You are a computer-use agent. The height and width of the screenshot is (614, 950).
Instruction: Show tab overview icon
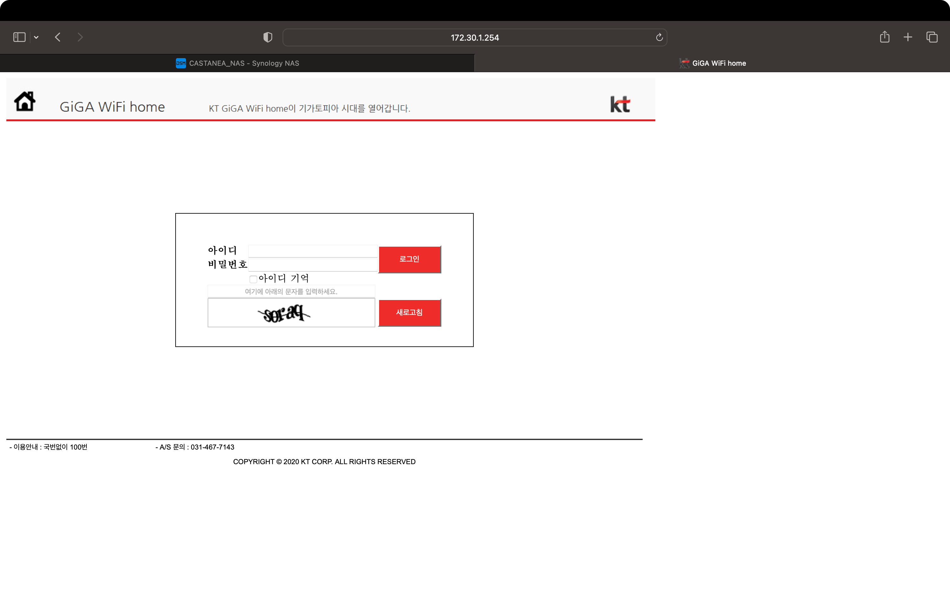932,37
